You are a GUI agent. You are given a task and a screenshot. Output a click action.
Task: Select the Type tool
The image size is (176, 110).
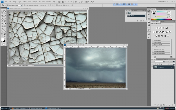point(5,29)
